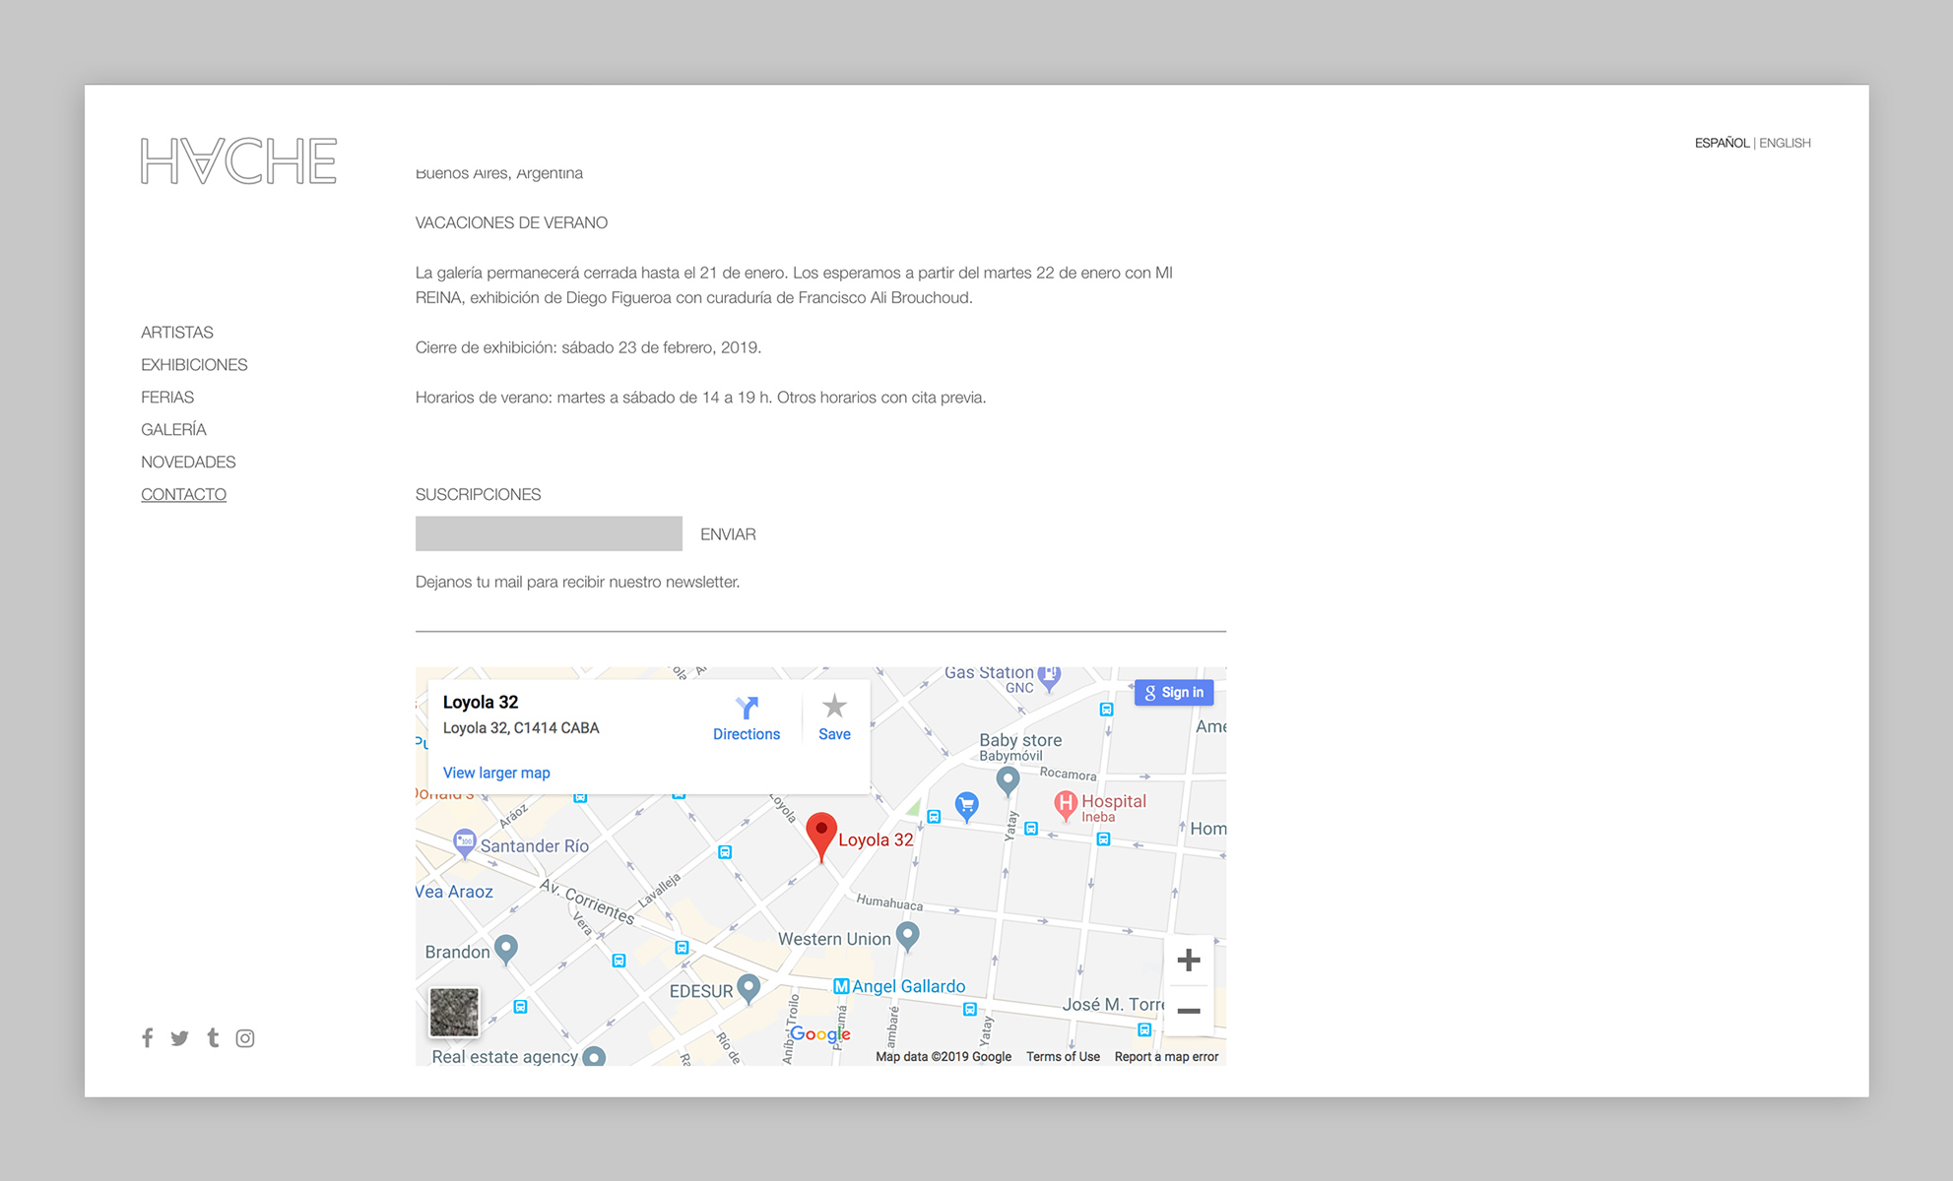1953x1181 pixels.
Task: Click the Directions arrow icon on map
Action: (x=747, y=708)
